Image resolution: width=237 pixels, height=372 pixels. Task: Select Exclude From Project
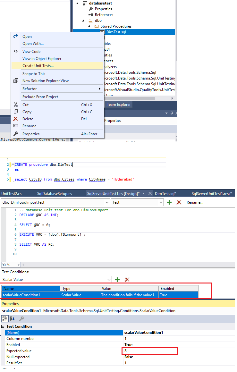click(x=40, y=97)
